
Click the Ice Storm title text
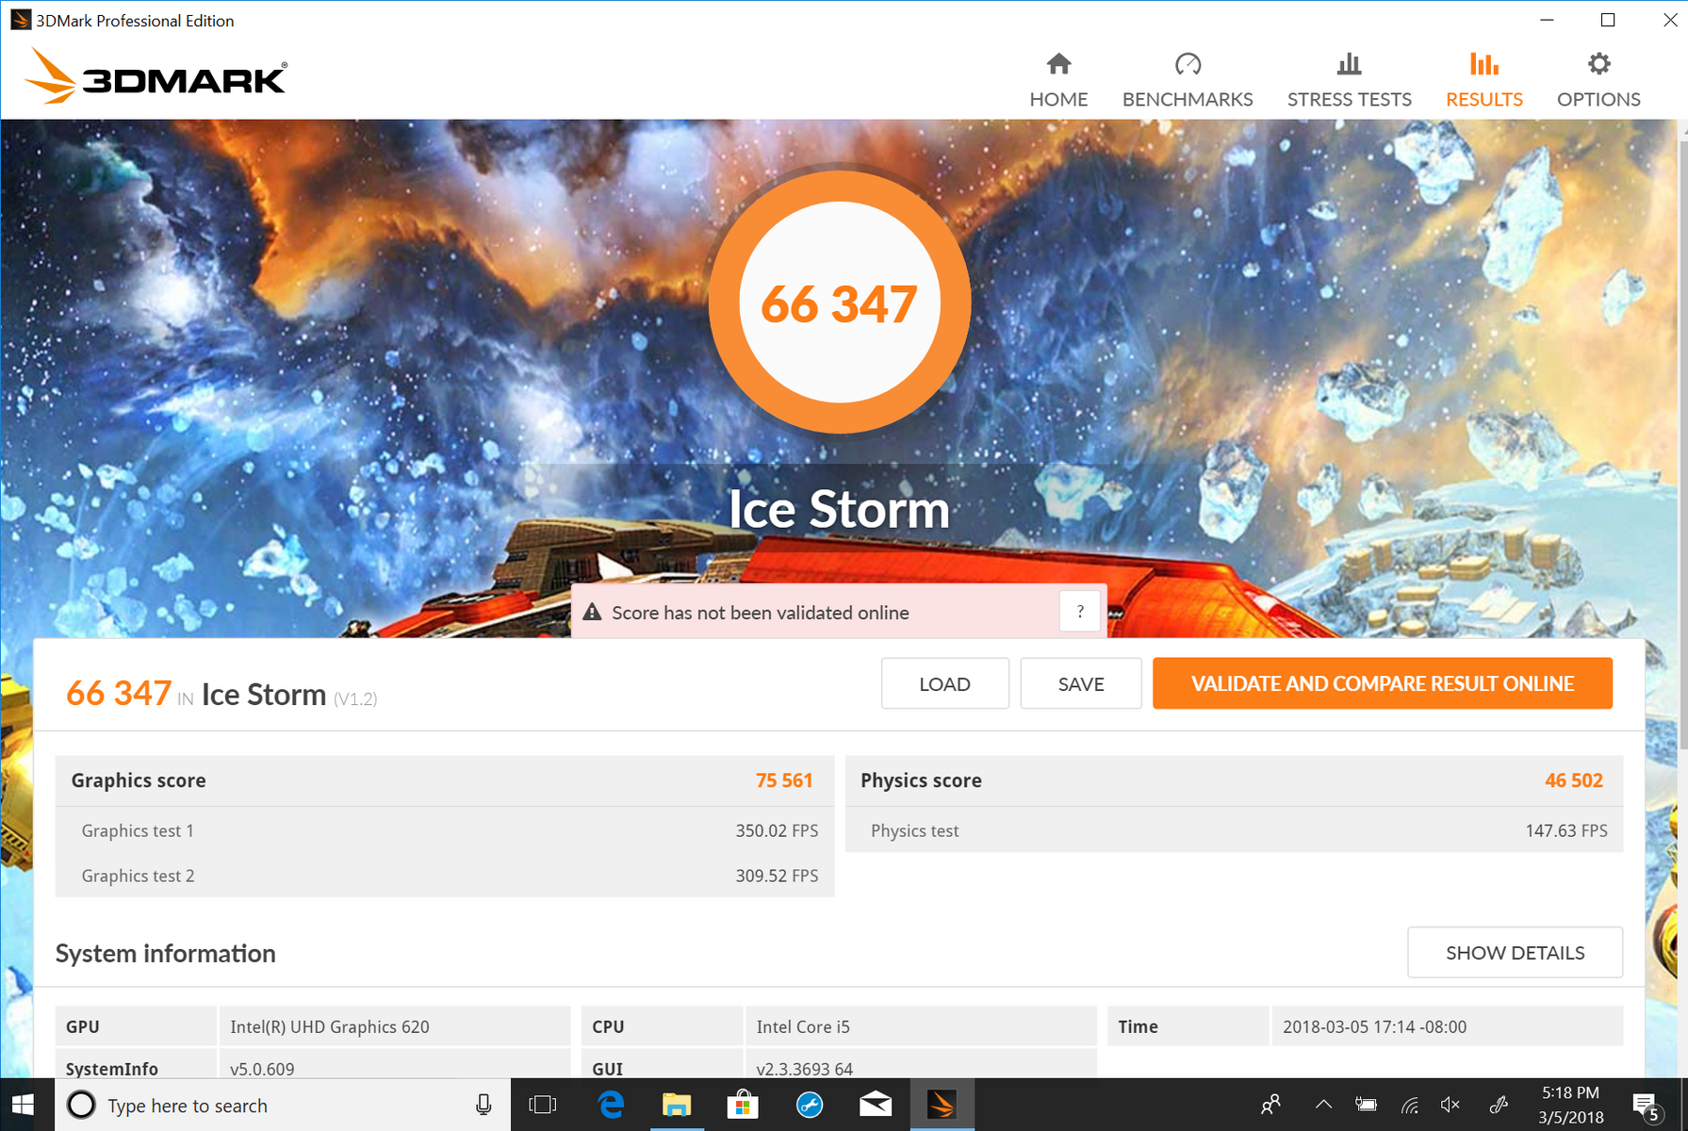click(x=839, y=510)
